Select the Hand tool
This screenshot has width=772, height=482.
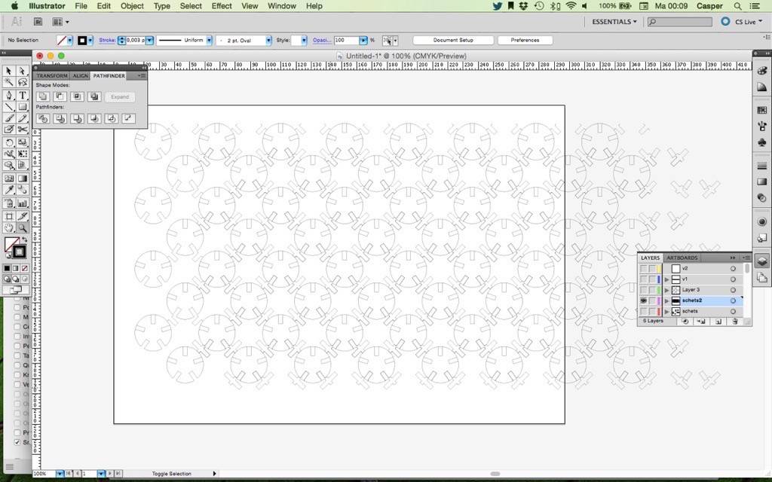(x=9, y=227)
